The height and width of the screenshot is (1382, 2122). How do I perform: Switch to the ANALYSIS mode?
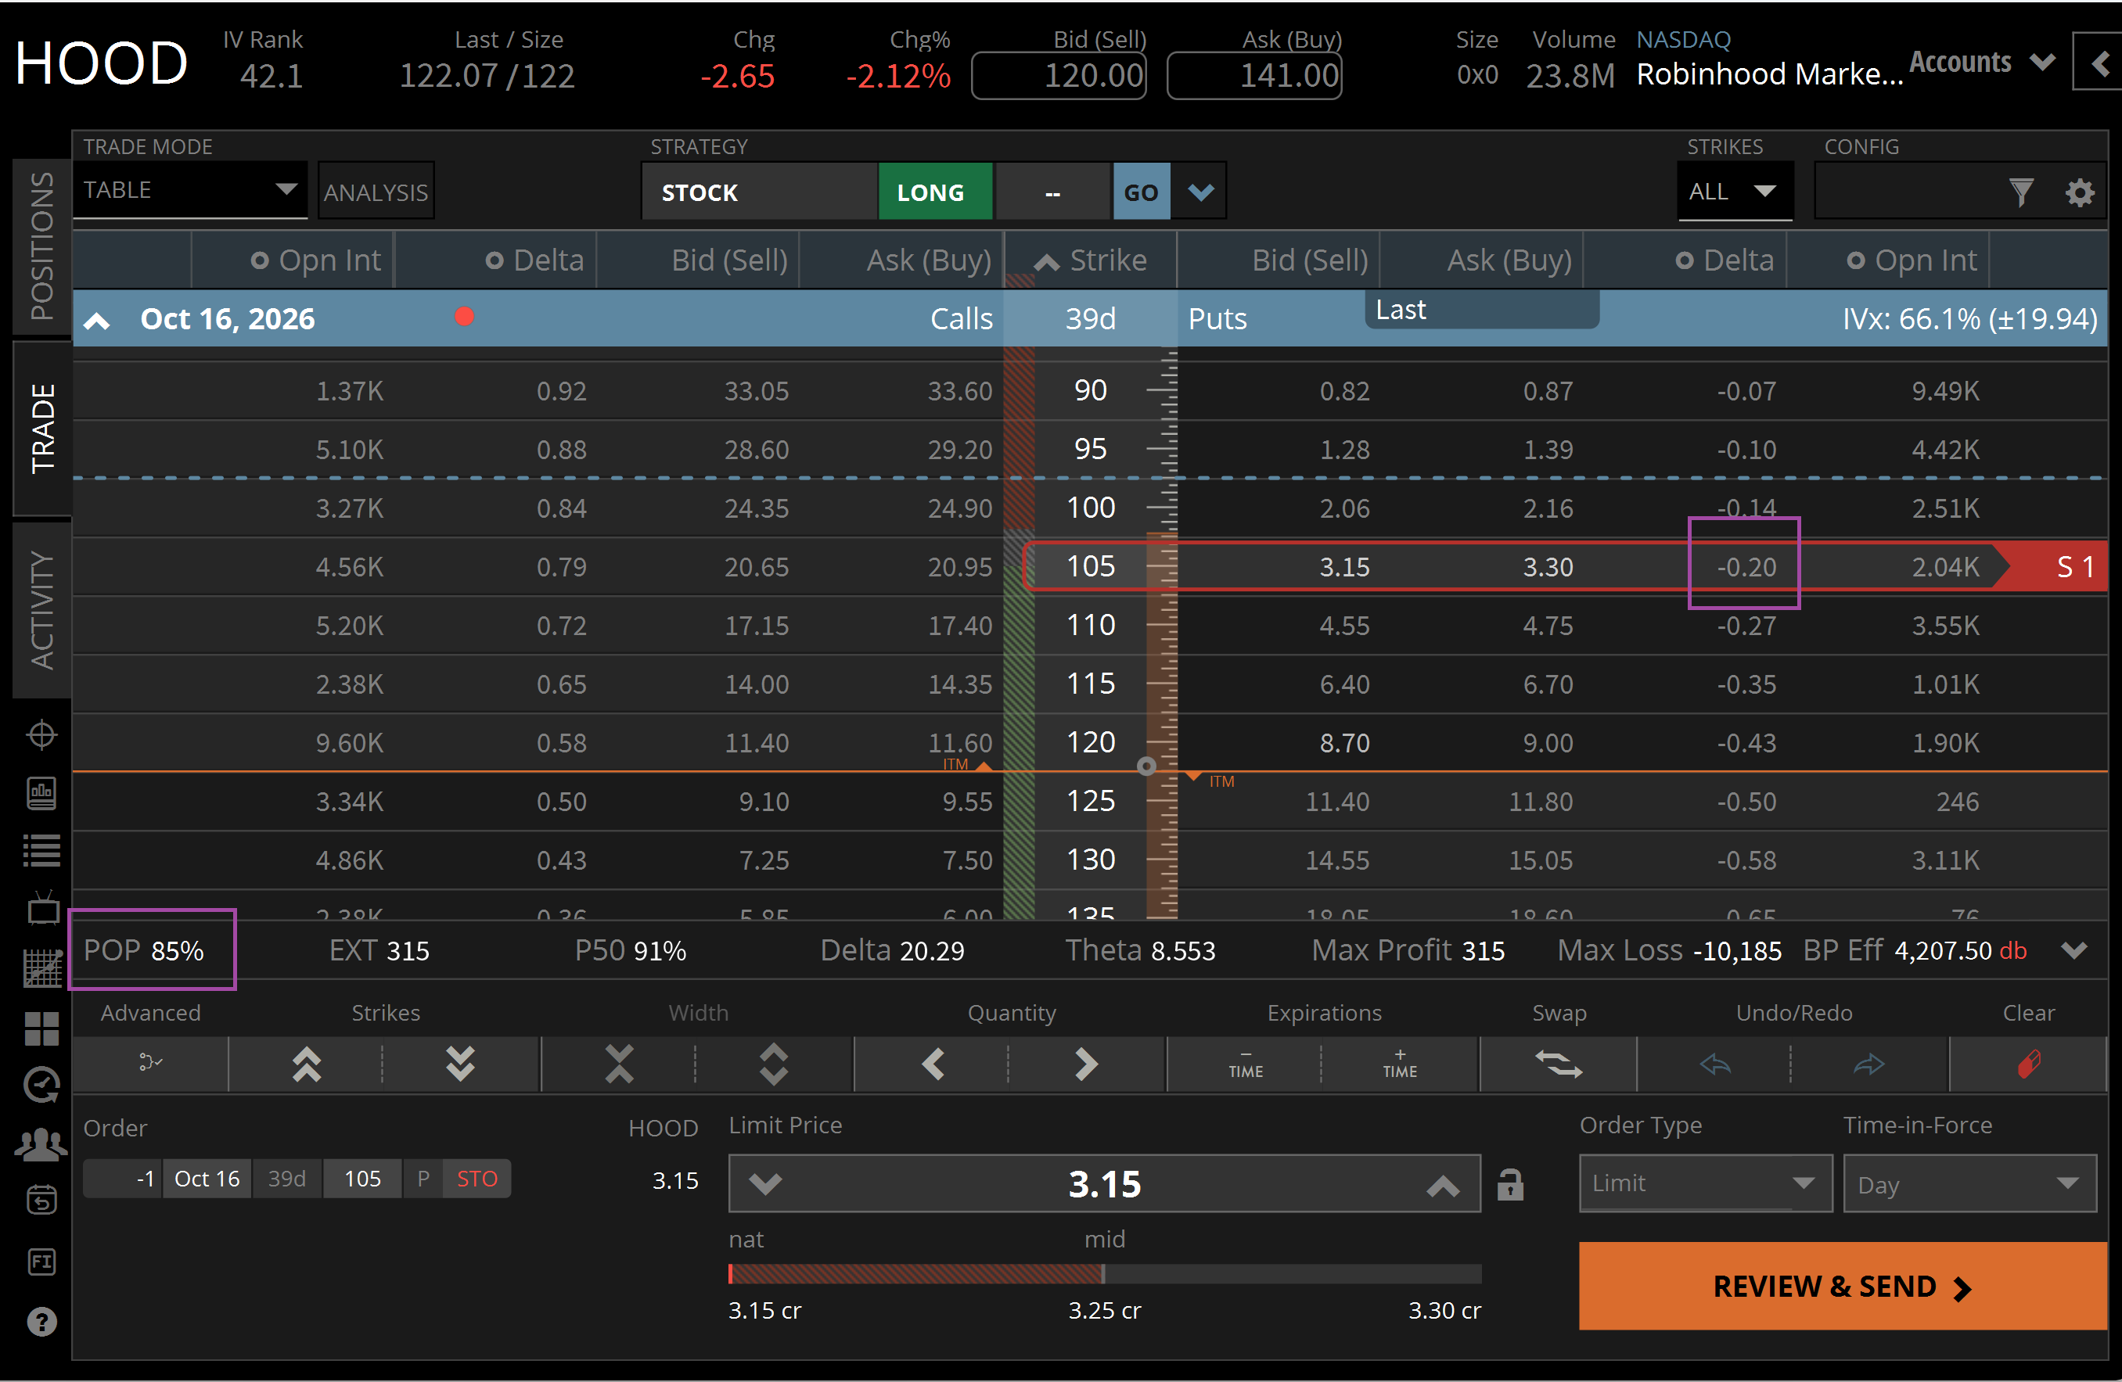click(x=376, y=192)
